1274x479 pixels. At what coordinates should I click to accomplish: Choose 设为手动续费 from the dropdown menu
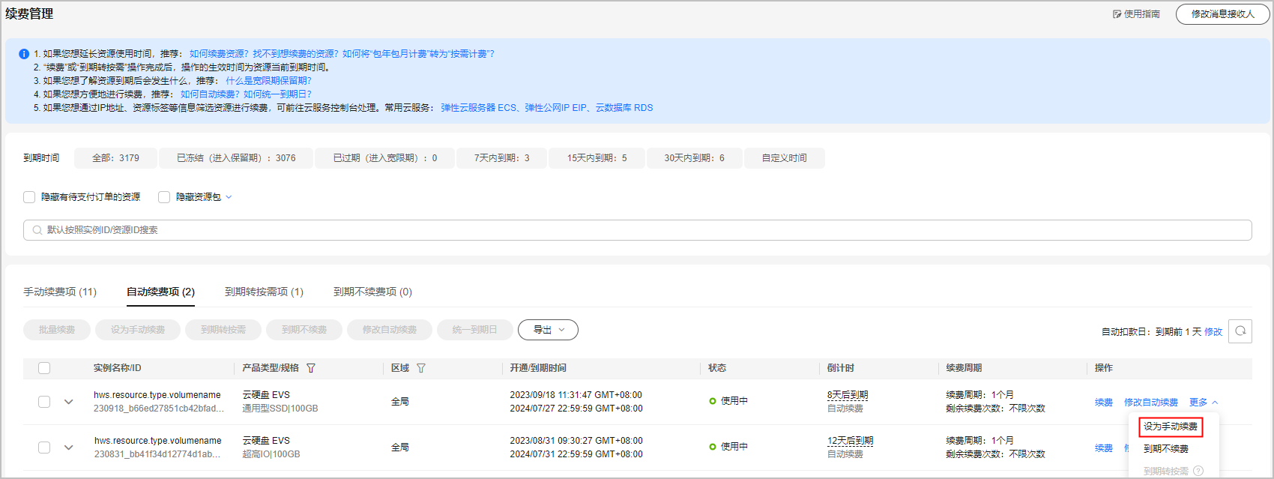(x=1170, y=427)
